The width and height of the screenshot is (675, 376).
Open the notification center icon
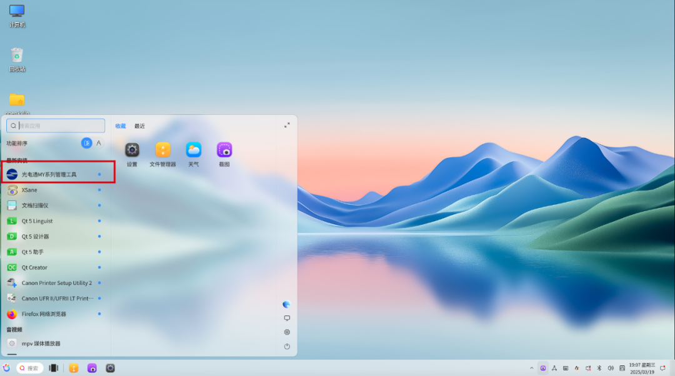[x=662, y=369]
